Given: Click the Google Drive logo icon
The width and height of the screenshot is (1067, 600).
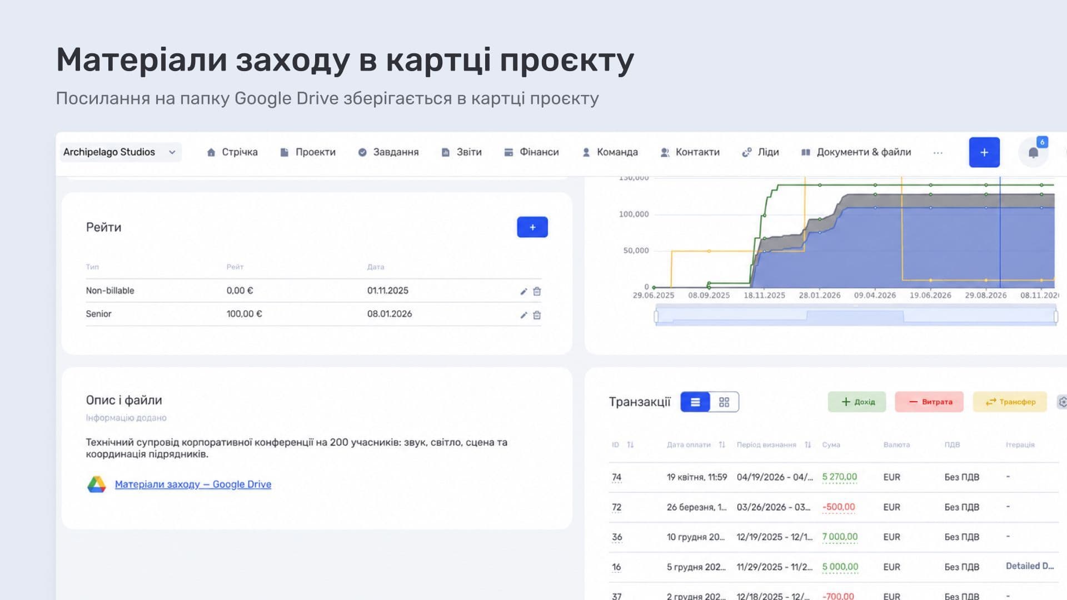Looking at the screenshot, I should pyautogui.click(x=97, y=484).
